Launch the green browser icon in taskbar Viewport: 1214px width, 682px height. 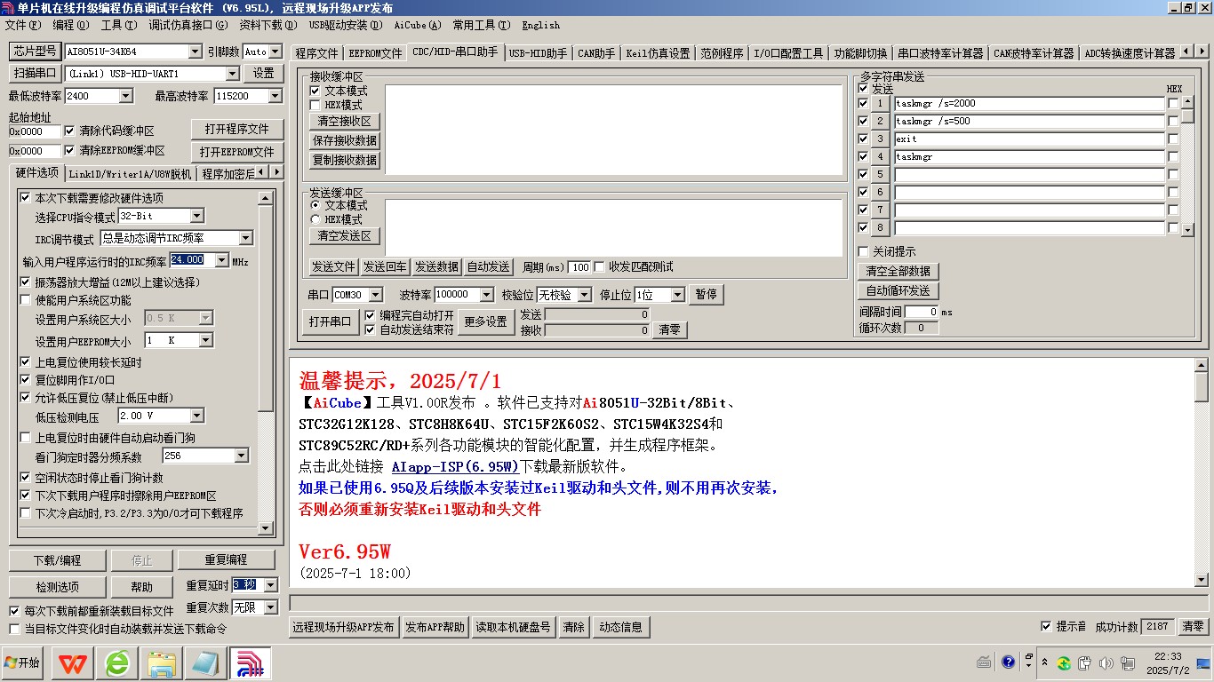[117, 663]
